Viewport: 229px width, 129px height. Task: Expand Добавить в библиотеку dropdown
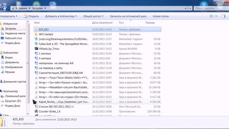pyautogui.click(x=61, y=16)
